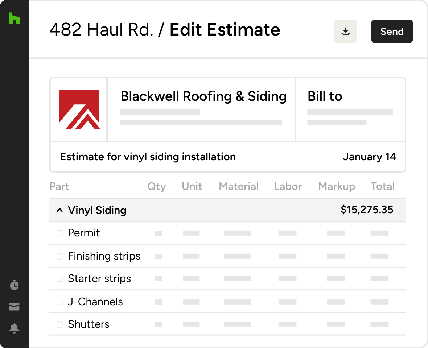Sort by the Total column header
Image resolution: width=428 pixels, height=348 pixels.
click(x=383, y=186)
